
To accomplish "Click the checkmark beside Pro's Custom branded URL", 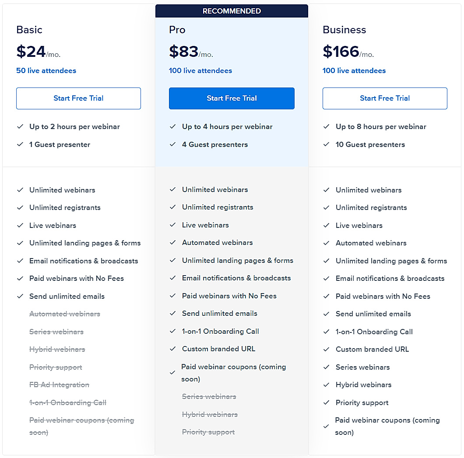I will (x=172, y=349).
